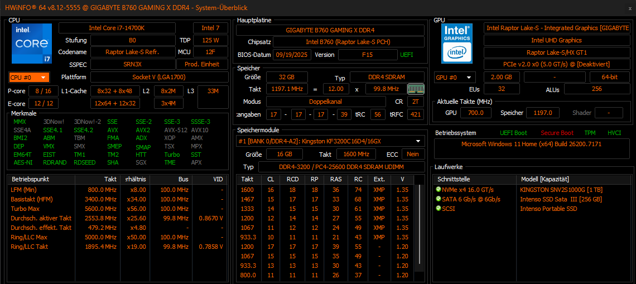Open the CPU #0 selector dropdown
Viewport: 636px width, 284px height.
tap(29, 77)
